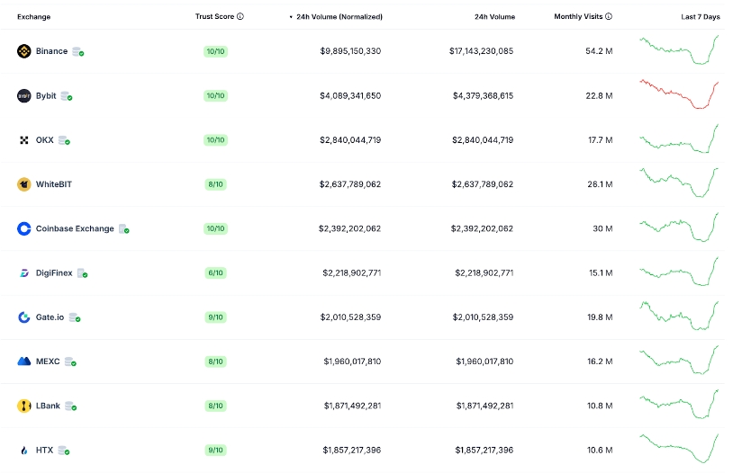
Task: Sort table by Exchange column header
Action: click(x=33, y=16)
